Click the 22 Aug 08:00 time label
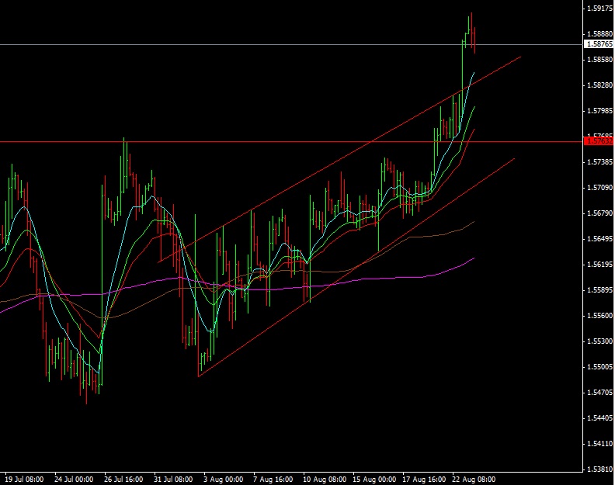The height and width of the screenshot is (485, 615). click(474, 480)
